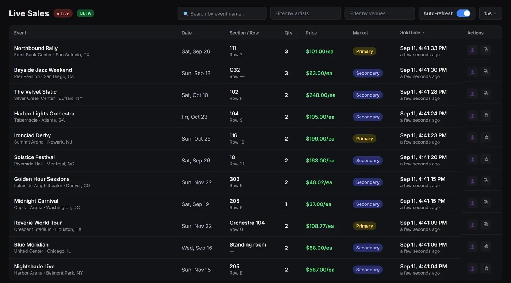Click the Primary tag on Reverie World Tour
This screenshot has width=511, height=283.
(x=364, y=226)
